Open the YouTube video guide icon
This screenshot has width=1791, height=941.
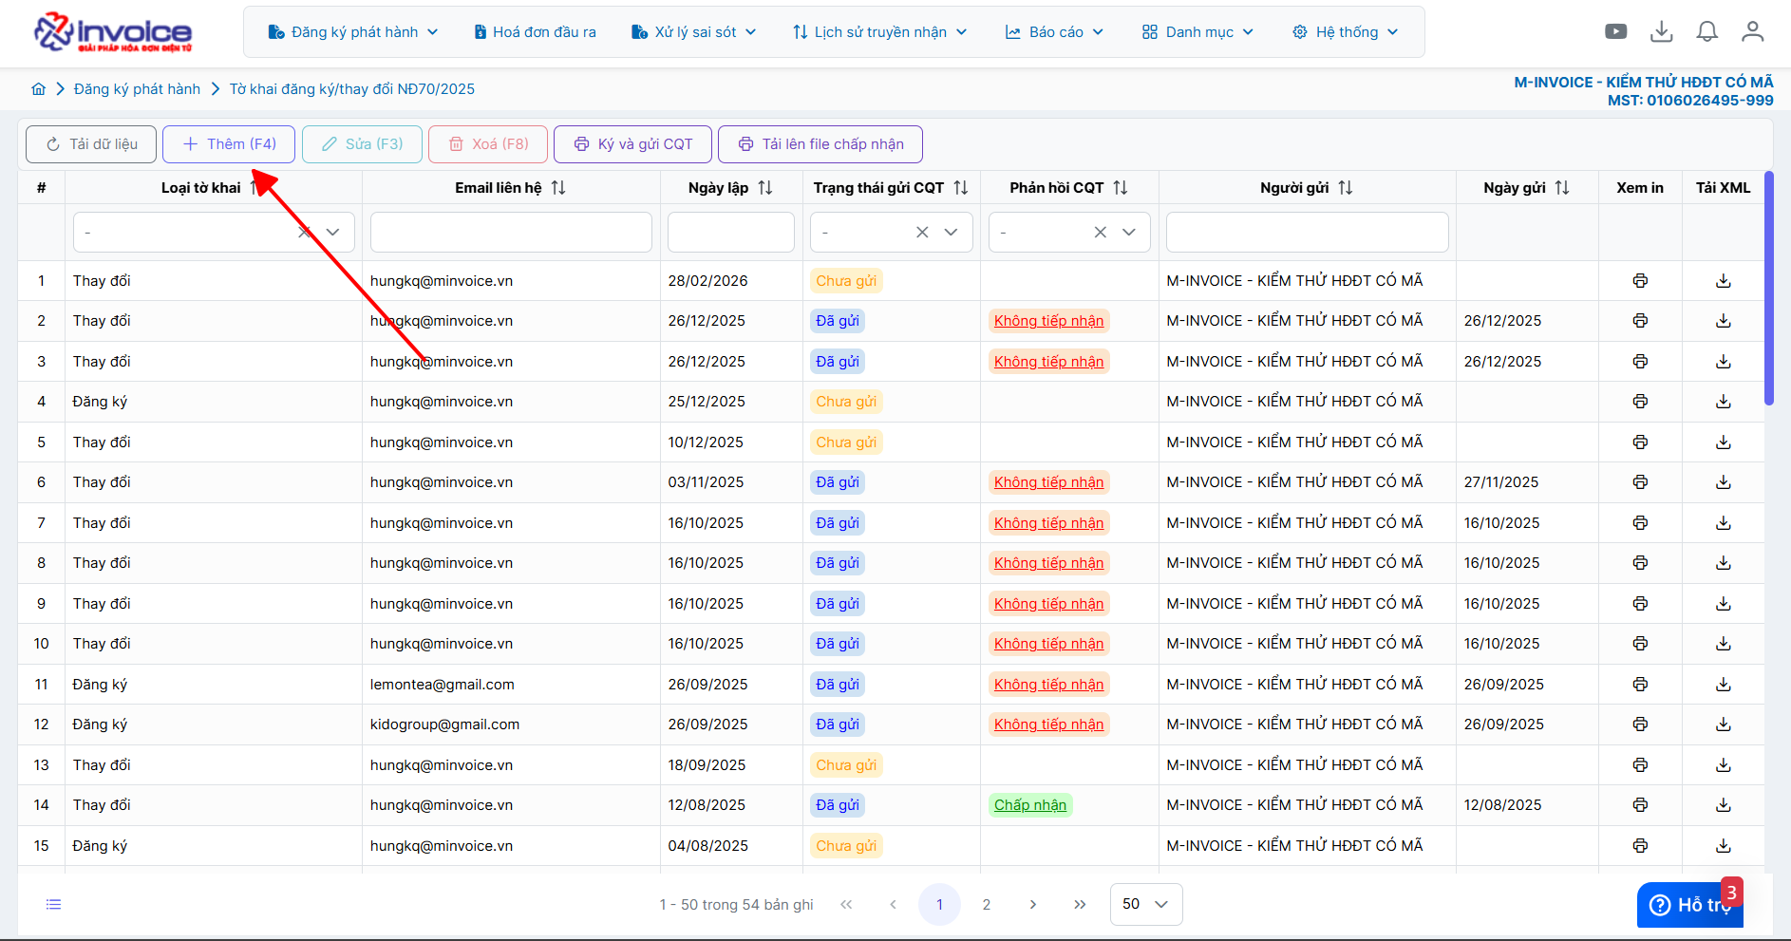tap(1615, 31)
